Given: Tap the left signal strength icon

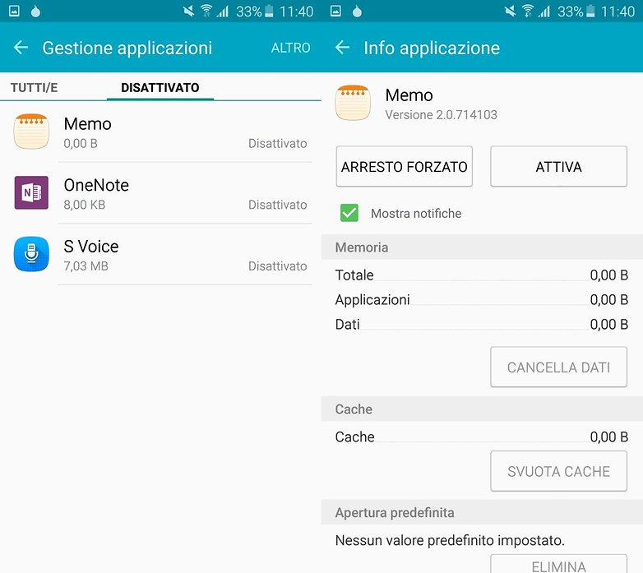Looking at the screenshot, I should (x=223, y=12).
